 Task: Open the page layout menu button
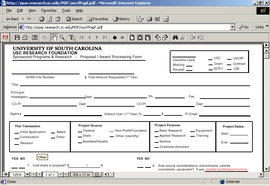98,175
